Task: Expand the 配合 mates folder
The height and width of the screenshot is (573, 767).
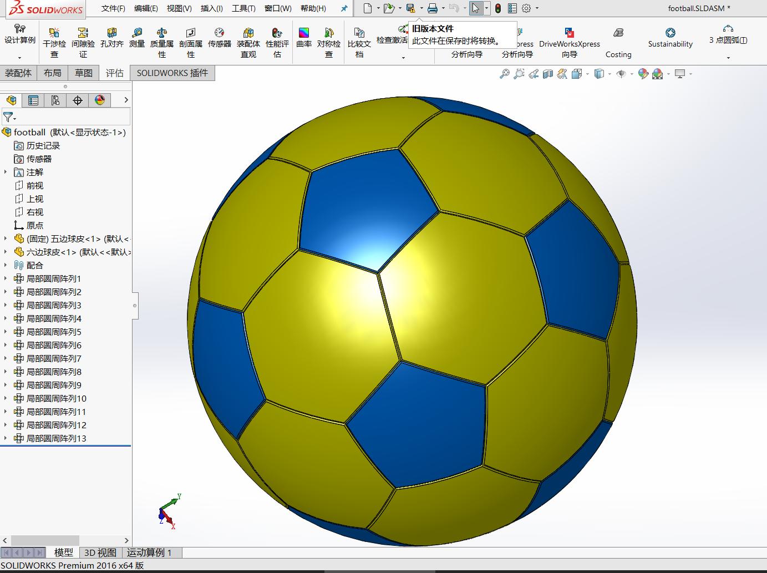Action: tap(4, 265)
